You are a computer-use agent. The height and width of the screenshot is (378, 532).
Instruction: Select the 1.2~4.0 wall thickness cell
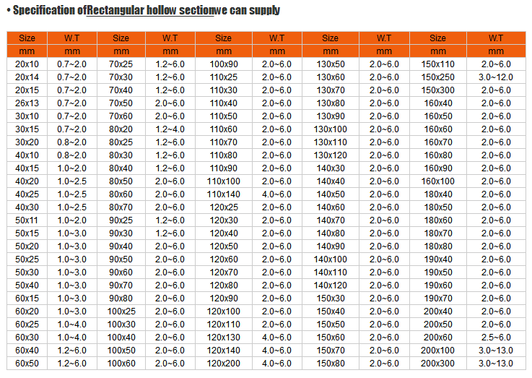[170, 129]
